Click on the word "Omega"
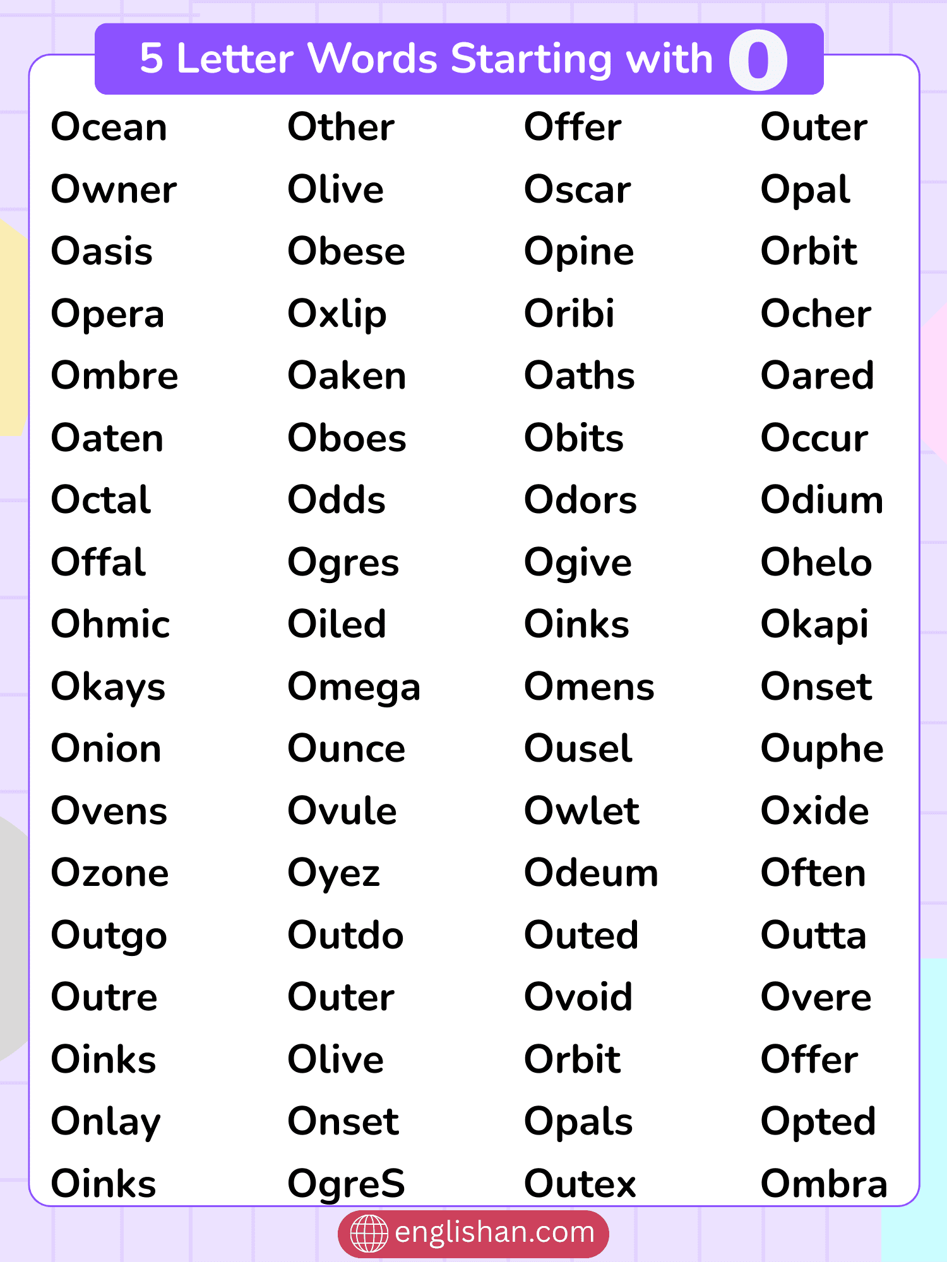This screenshot has height=1262, width=947. [x=354, y=687]
